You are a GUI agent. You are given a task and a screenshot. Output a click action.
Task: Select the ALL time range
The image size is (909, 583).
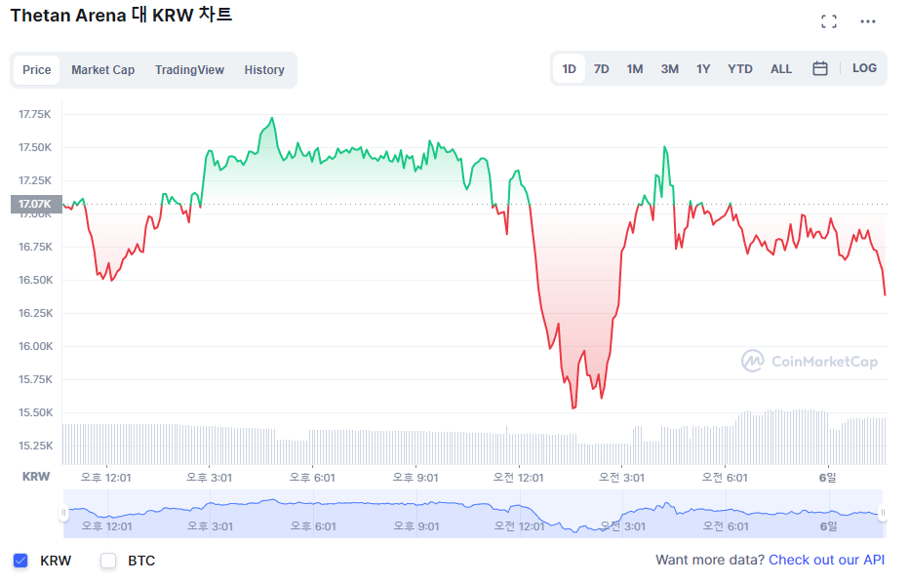[x=781, y=69]
